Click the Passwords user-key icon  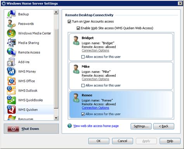click(x=11, y=24)
